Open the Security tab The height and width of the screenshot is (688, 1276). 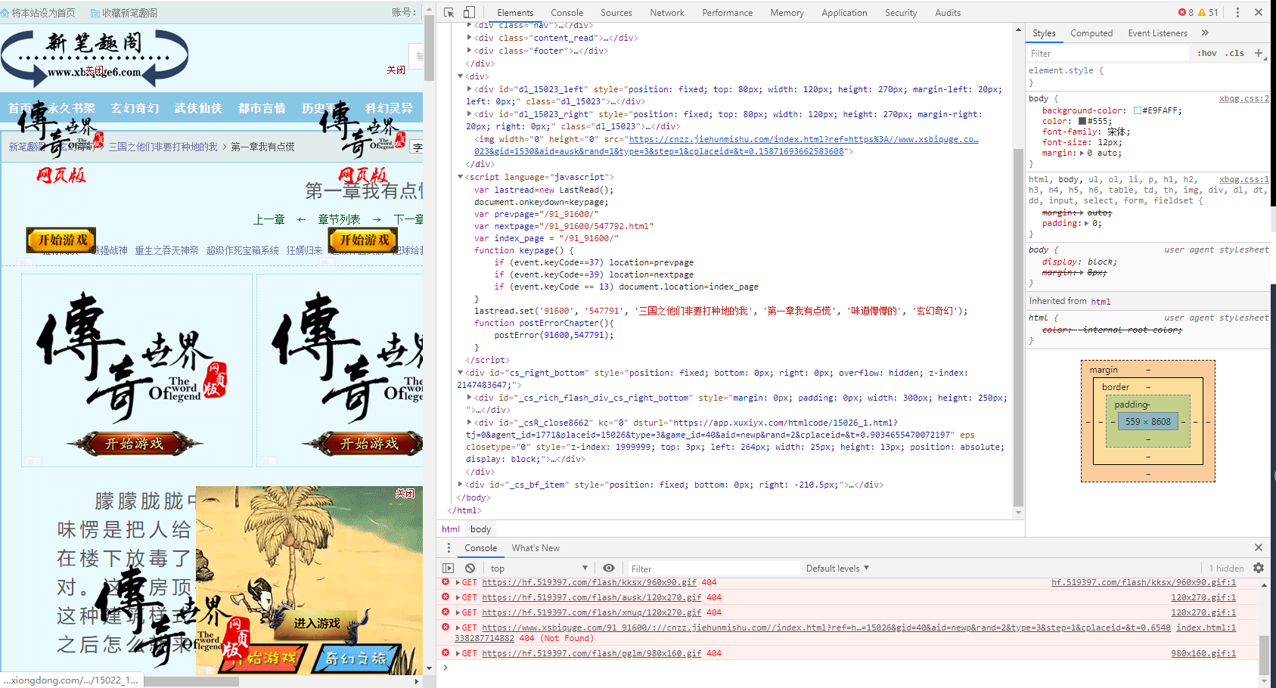click(901, 12)
